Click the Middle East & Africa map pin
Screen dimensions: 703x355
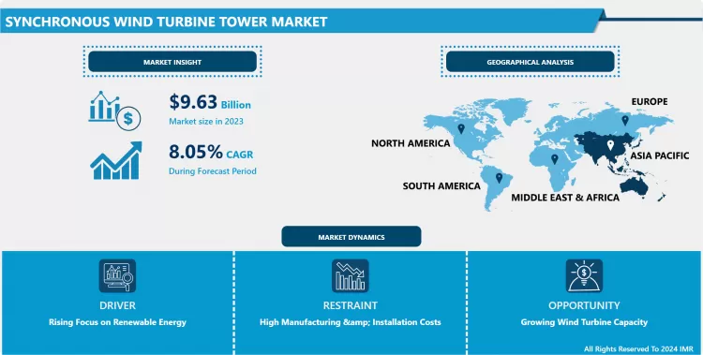coord(555,159)
